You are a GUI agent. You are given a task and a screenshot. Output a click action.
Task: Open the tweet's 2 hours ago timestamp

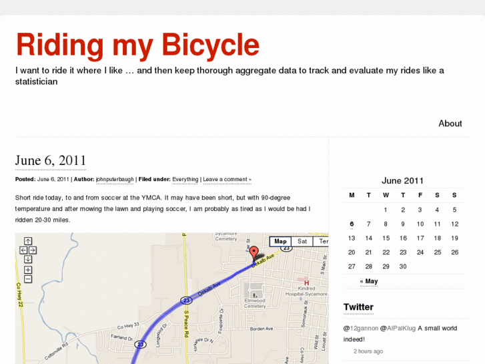click(x=368, y=351)
